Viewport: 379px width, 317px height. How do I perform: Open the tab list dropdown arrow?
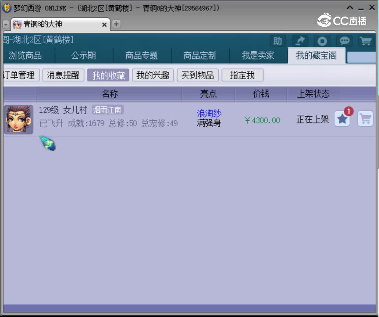coord(6,24)
